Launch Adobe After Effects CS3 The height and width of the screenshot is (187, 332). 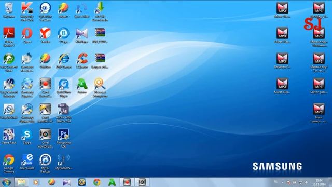pyautogui.click(x=63, y=113)
